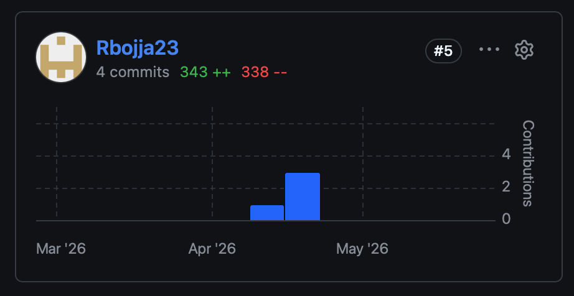Open the Rbojja23 profile link
Screen dimensions: 574x296
click(x=138, y=48)
